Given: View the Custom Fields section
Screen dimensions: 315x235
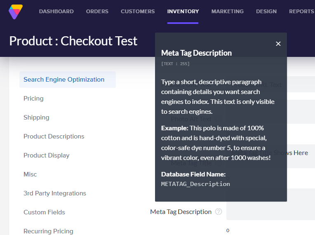Looking at the screenshot, I should [44, 212].
